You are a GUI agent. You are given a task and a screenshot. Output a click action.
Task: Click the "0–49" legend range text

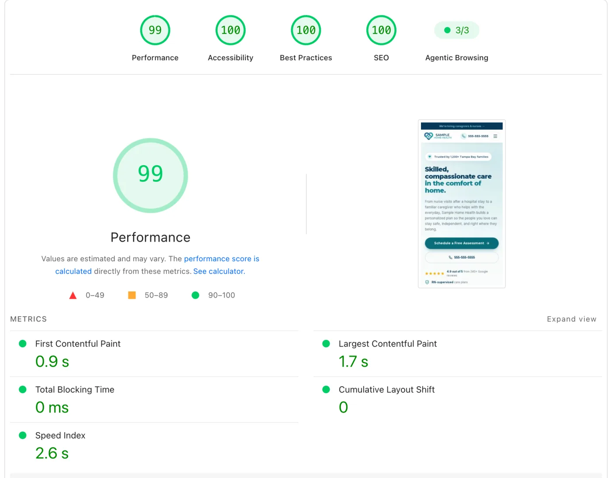click(x=95, y=295)
